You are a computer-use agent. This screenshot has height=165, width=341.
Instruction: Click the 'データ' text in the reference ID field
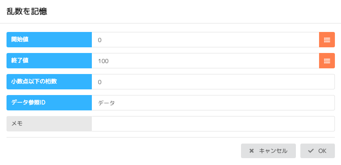(106, 103)
